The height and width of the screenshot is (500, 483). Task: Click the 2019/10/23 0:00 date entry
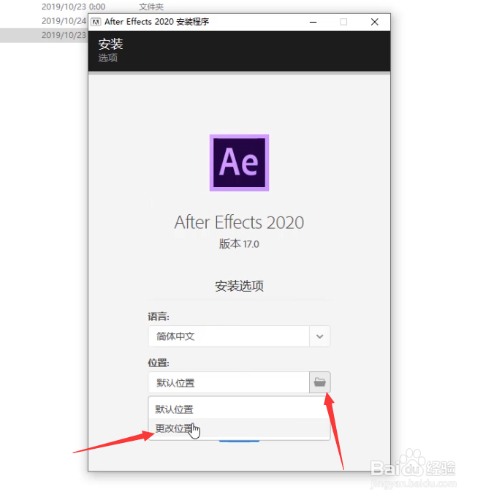click(73, 7)
